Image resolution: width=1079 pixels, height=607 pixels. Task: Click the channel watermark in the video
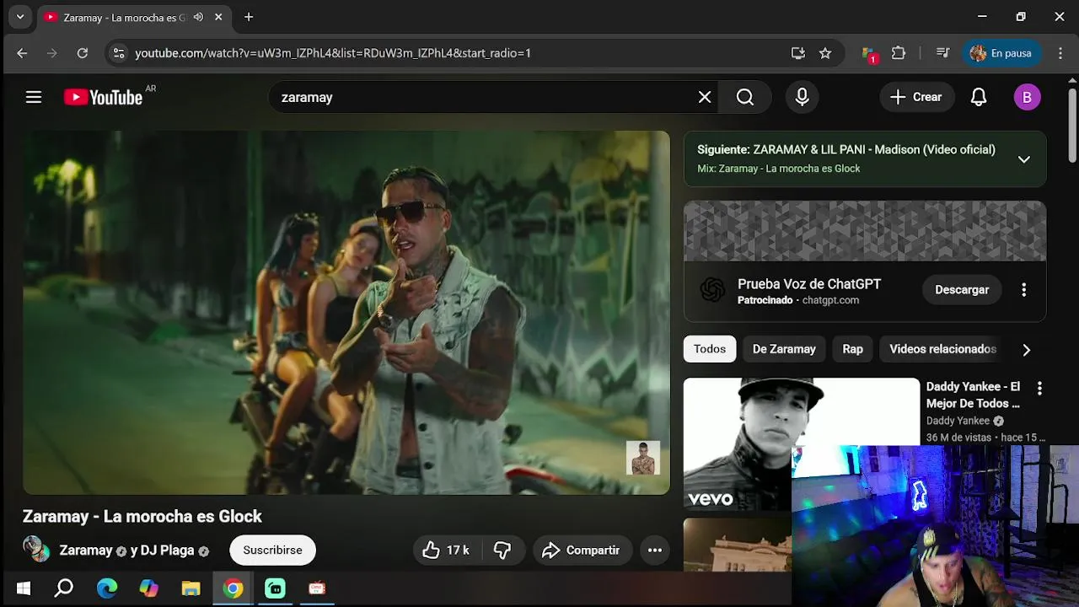click(x=643, y=458)
